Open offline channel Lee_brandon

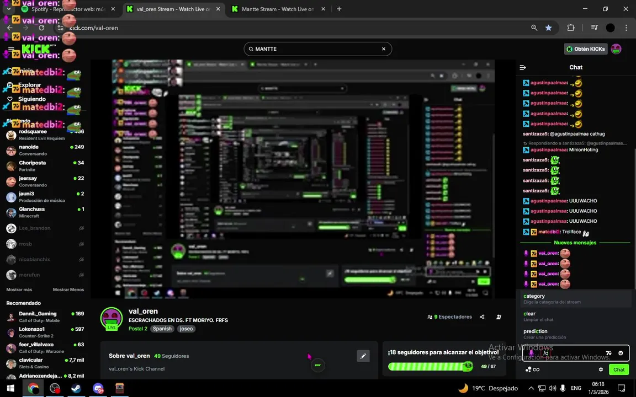click(x=45, y=228)
